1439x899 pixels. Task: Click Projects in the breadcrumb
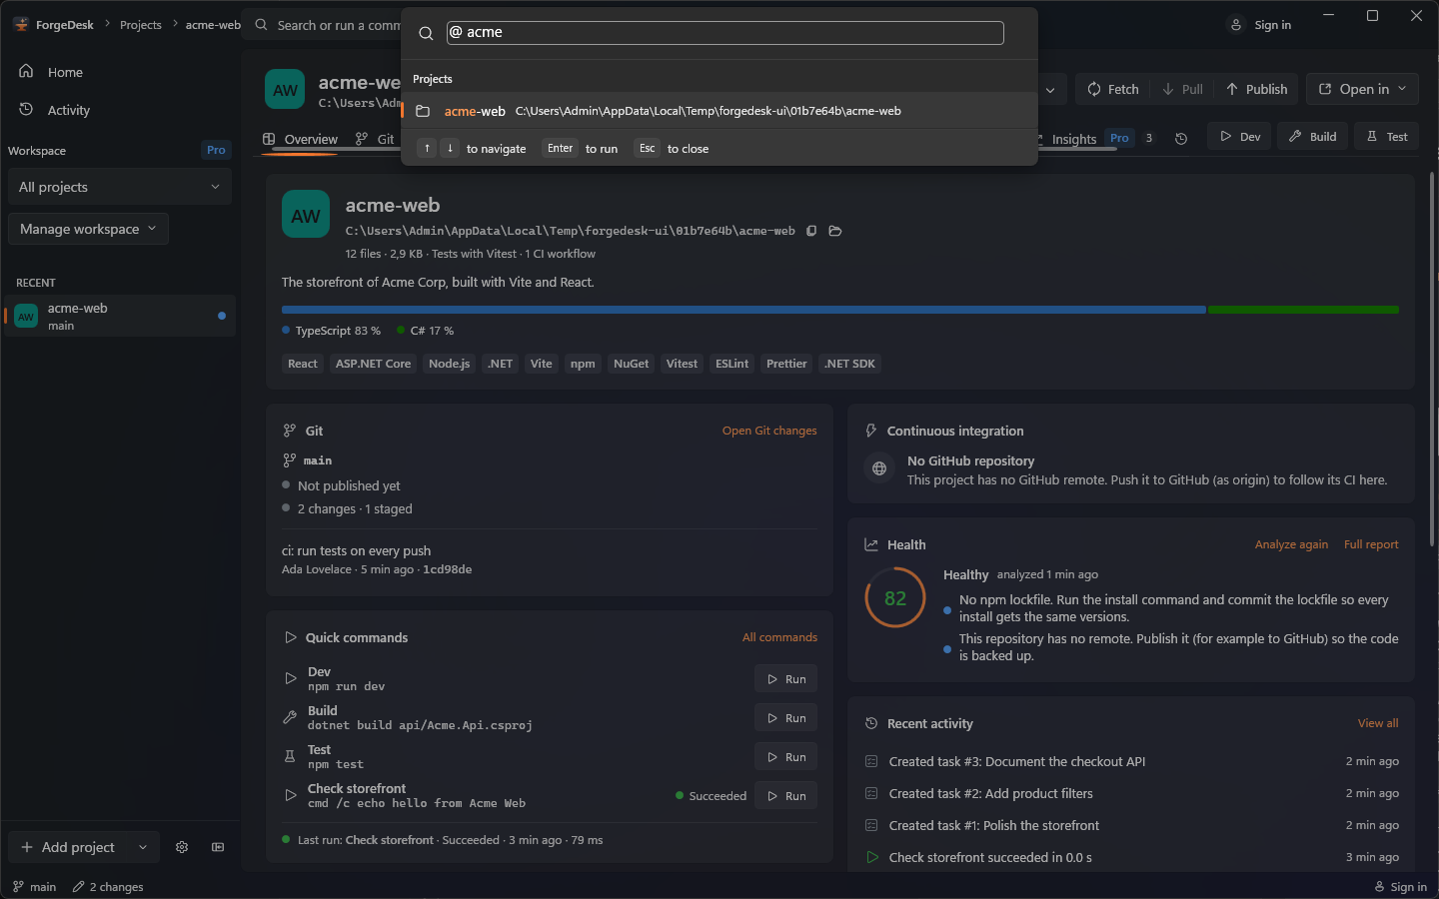click(x=141, y=25)
